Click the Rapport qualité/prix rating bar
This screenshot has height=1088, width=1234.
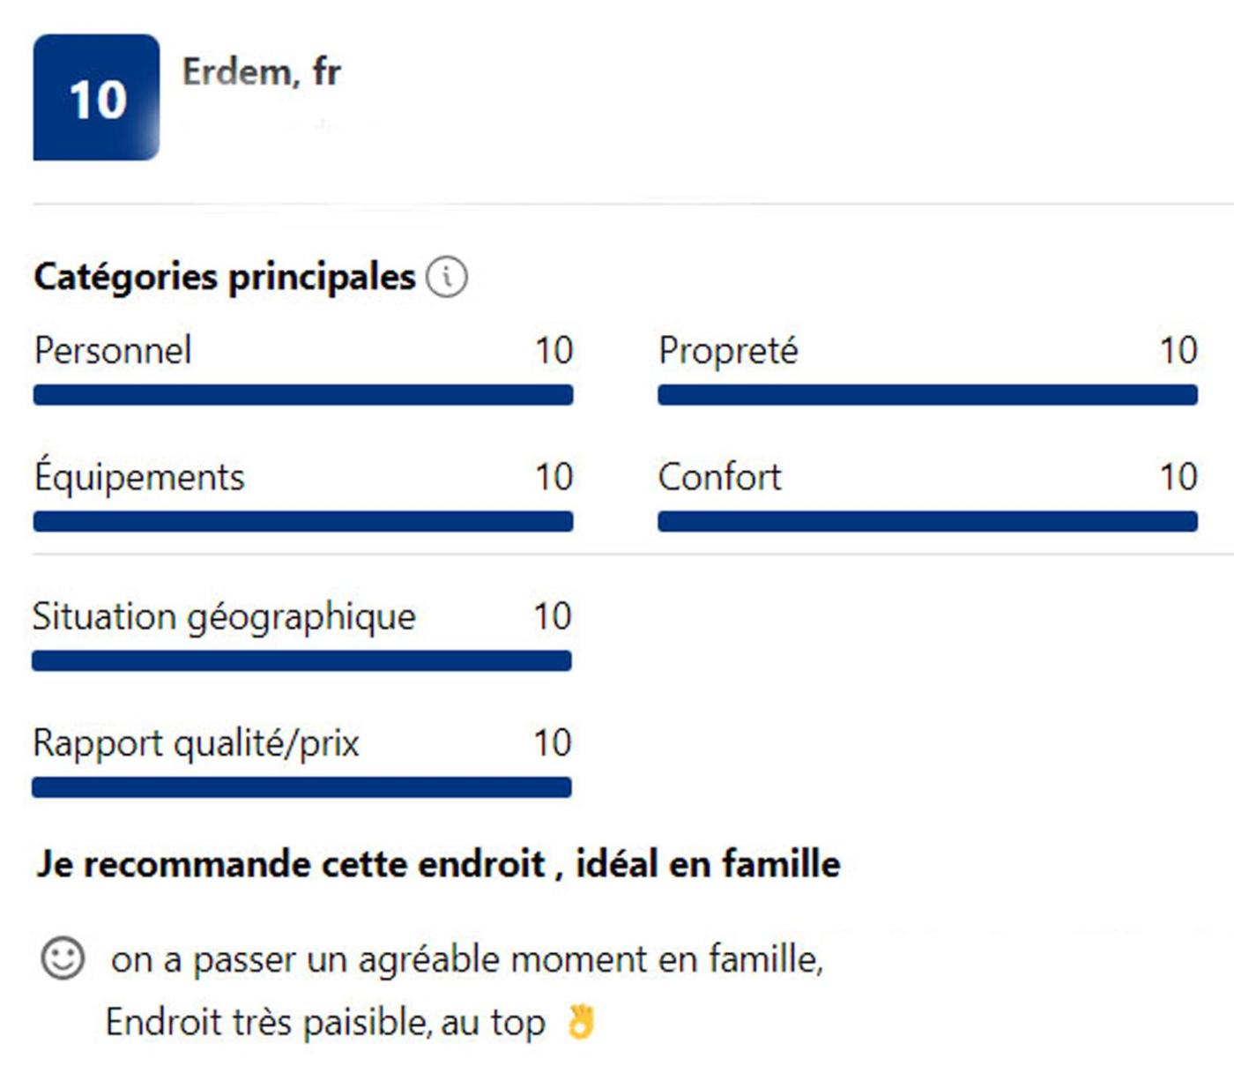[301, 787]
